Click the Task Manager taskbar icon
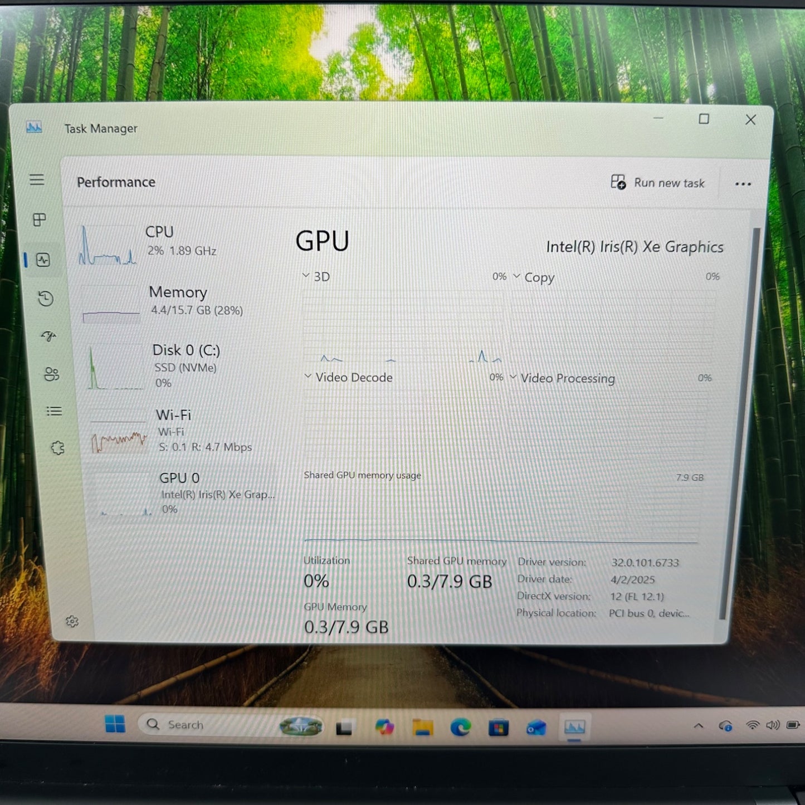This screenshot has width=805, height=805. (574, 728)
